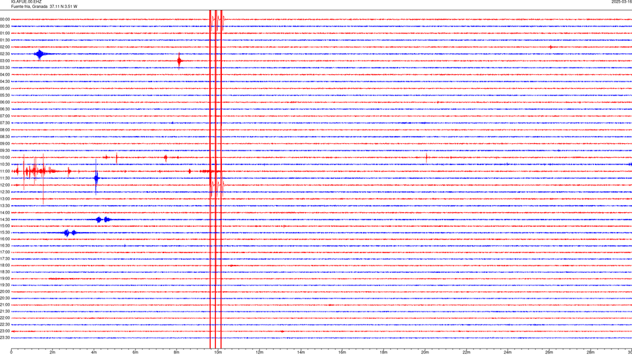Click the 17:00 time row label
The height and width of the screenshot is (355, 632).
click(5, 252)
